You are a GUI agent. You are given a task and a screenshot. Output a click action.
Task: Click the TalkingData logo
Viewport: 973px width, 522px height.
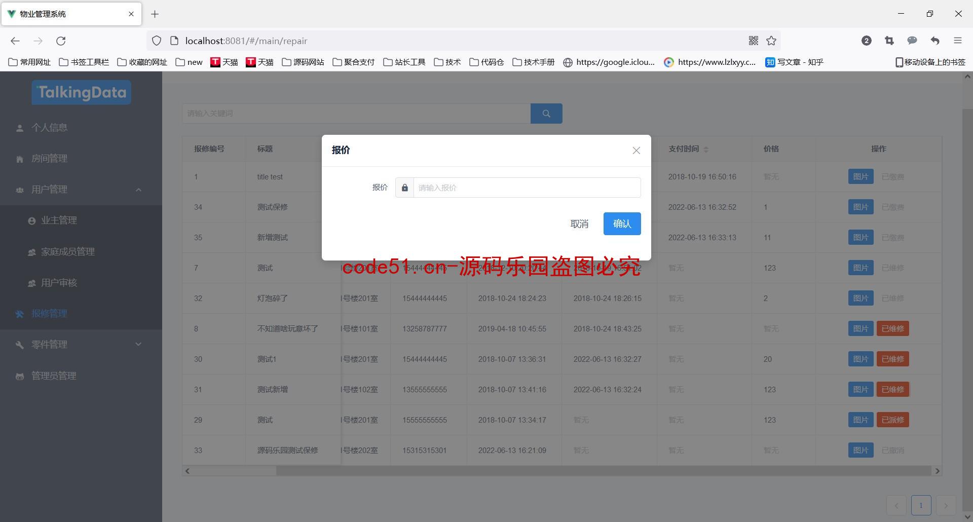81,92
